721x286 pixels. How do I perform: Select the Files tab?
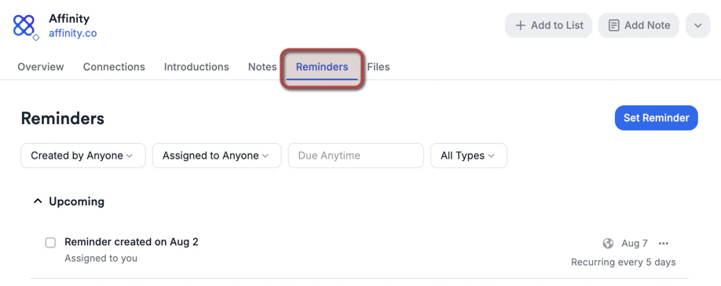click(379, 67)
